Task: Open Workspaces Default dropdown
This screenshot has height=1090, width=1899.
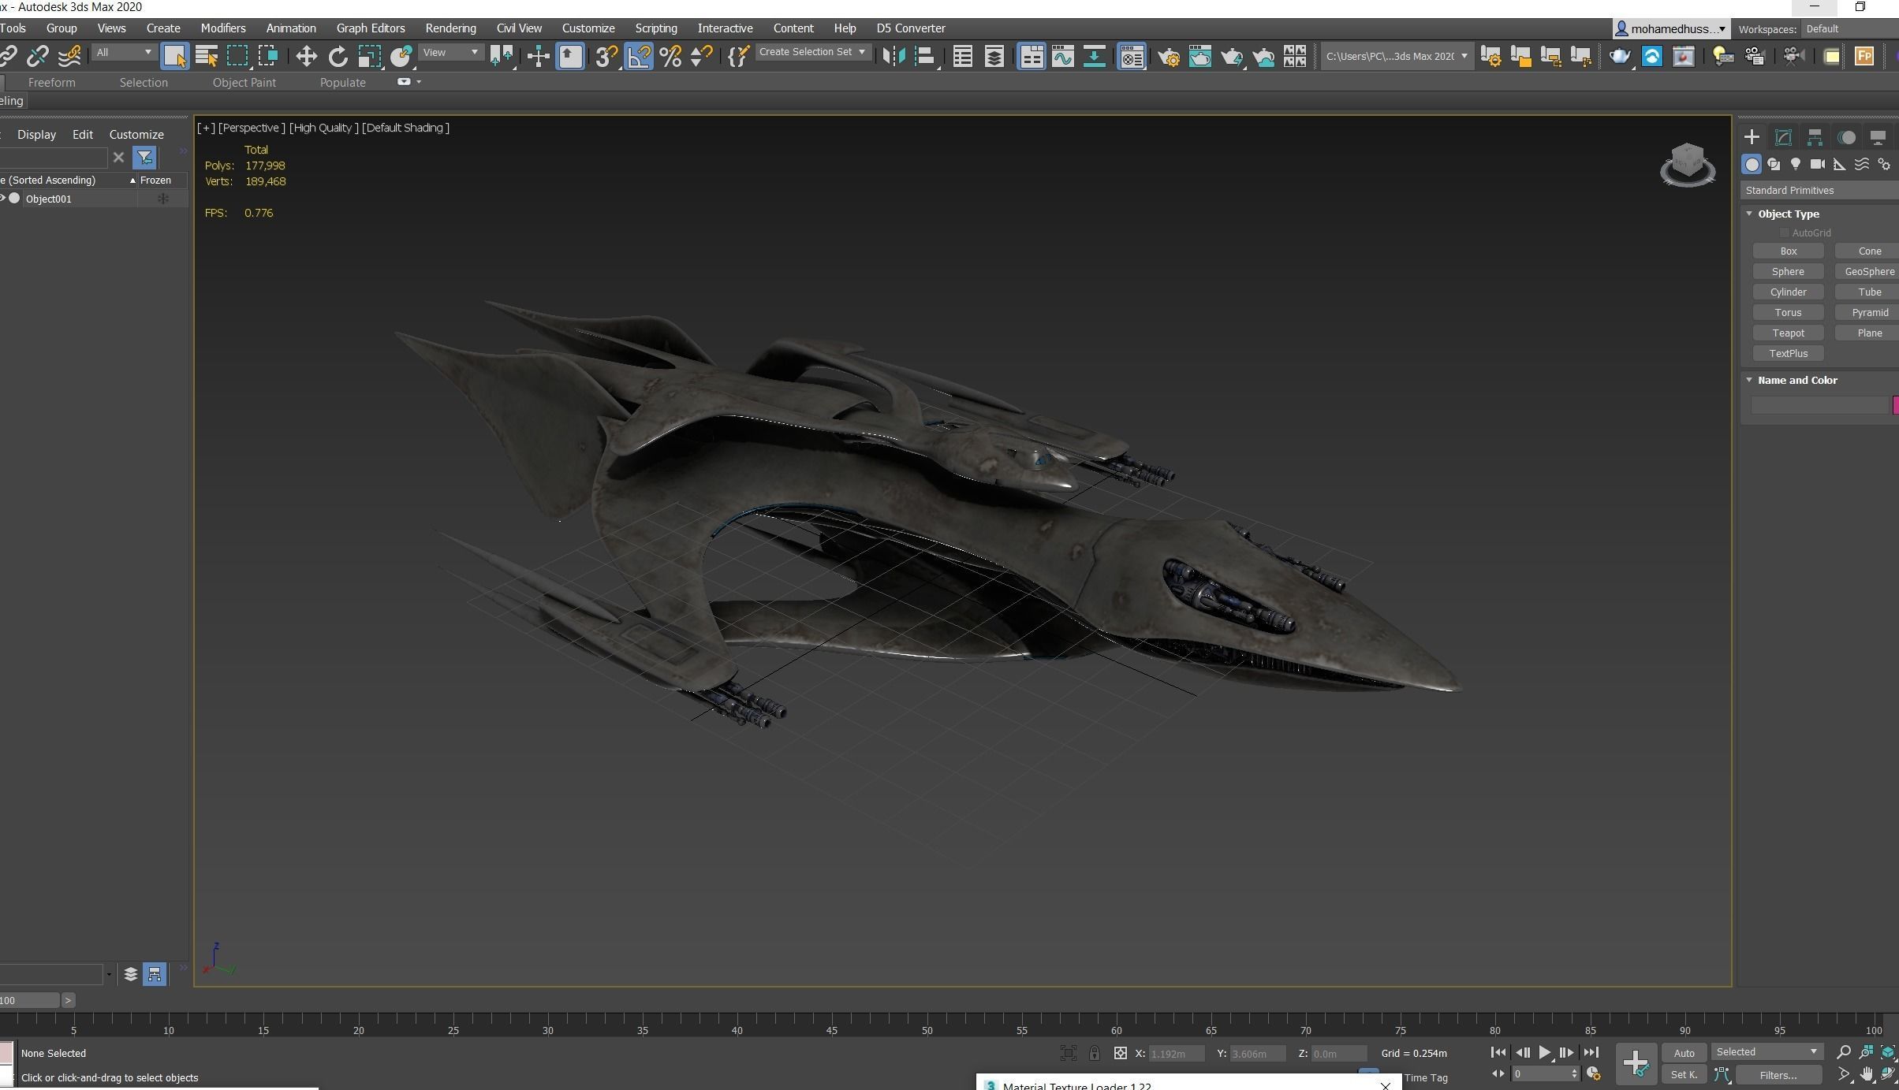Action: [x=1849, y=29]
